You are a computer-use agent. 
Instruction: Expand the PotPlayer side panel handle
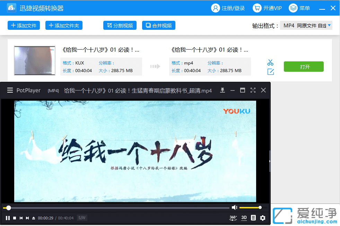(x=270, y=161)
